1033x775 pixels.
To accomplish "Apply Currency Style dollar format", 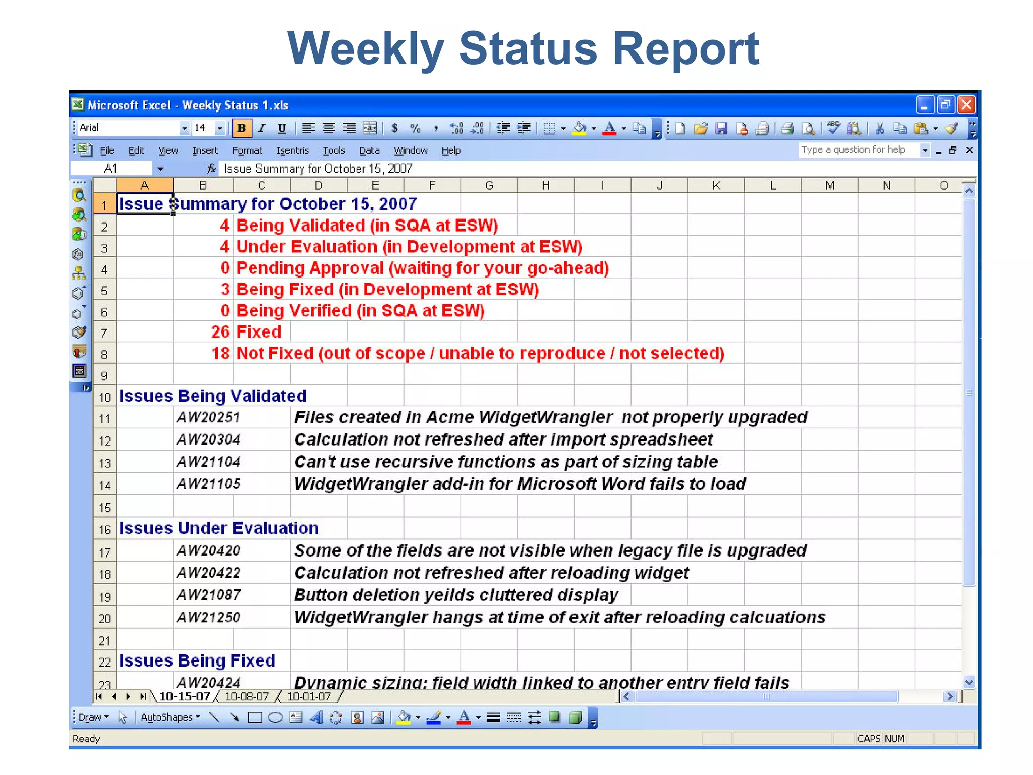I will (x=395, y=128).
